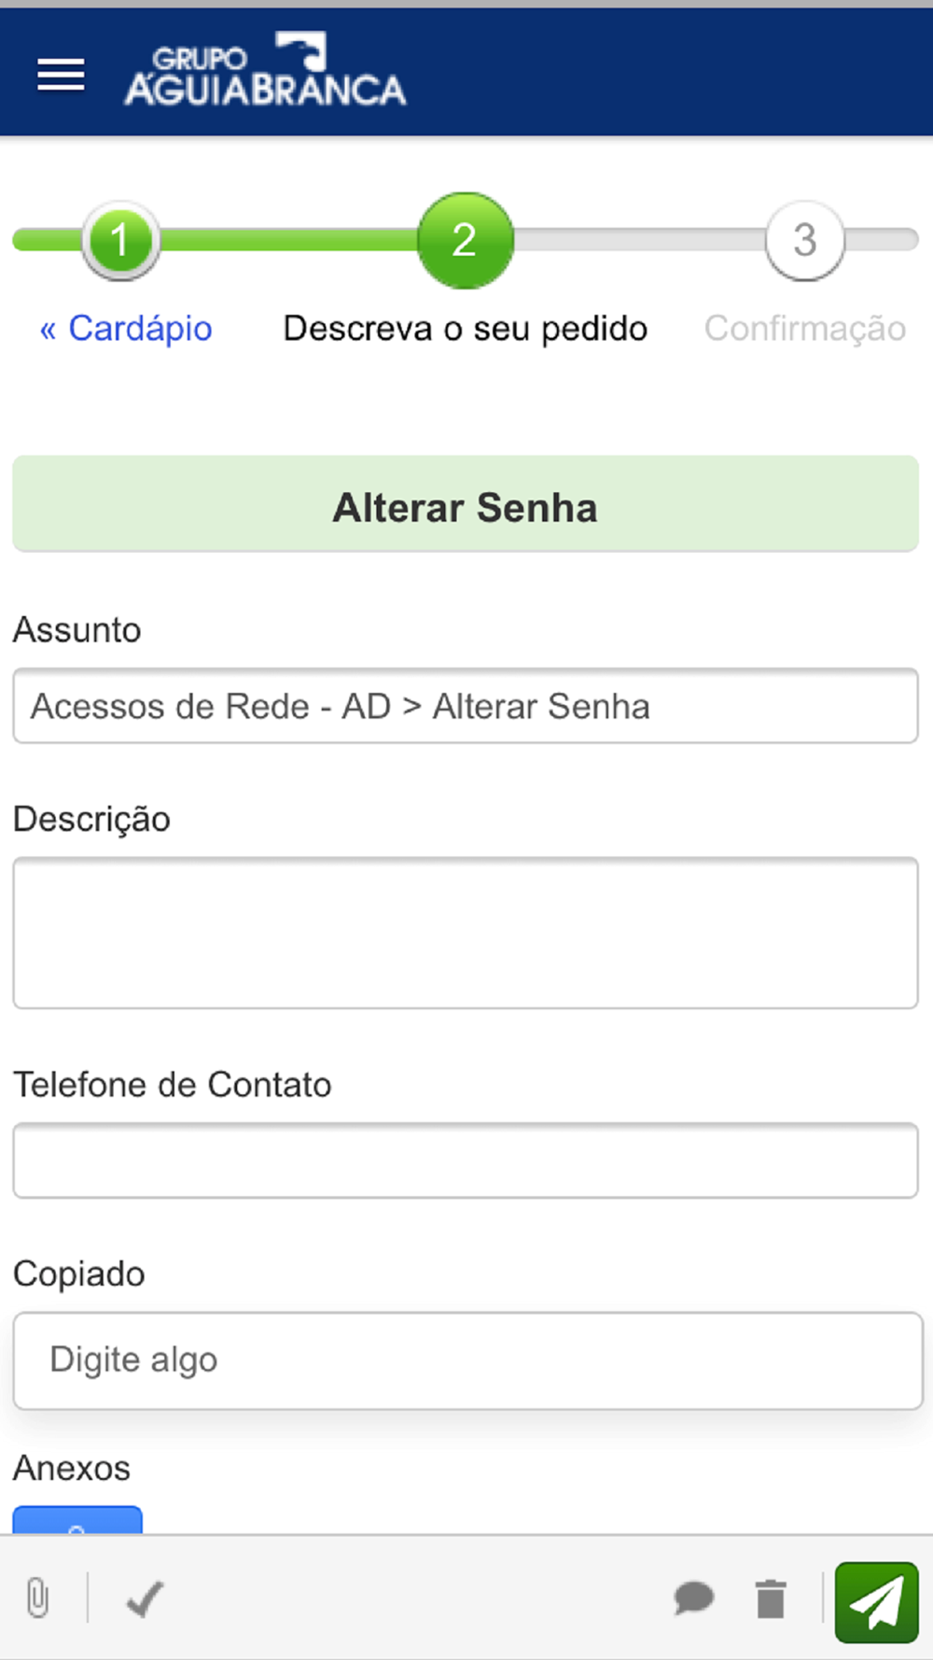
Task: Jump to step 3 circle
Action: tap(805, 241)
